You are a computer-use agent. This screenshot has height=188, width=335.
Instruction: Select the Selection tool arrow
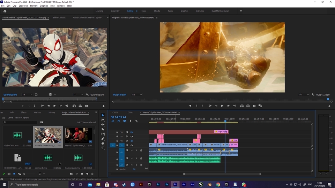(103, 115)
